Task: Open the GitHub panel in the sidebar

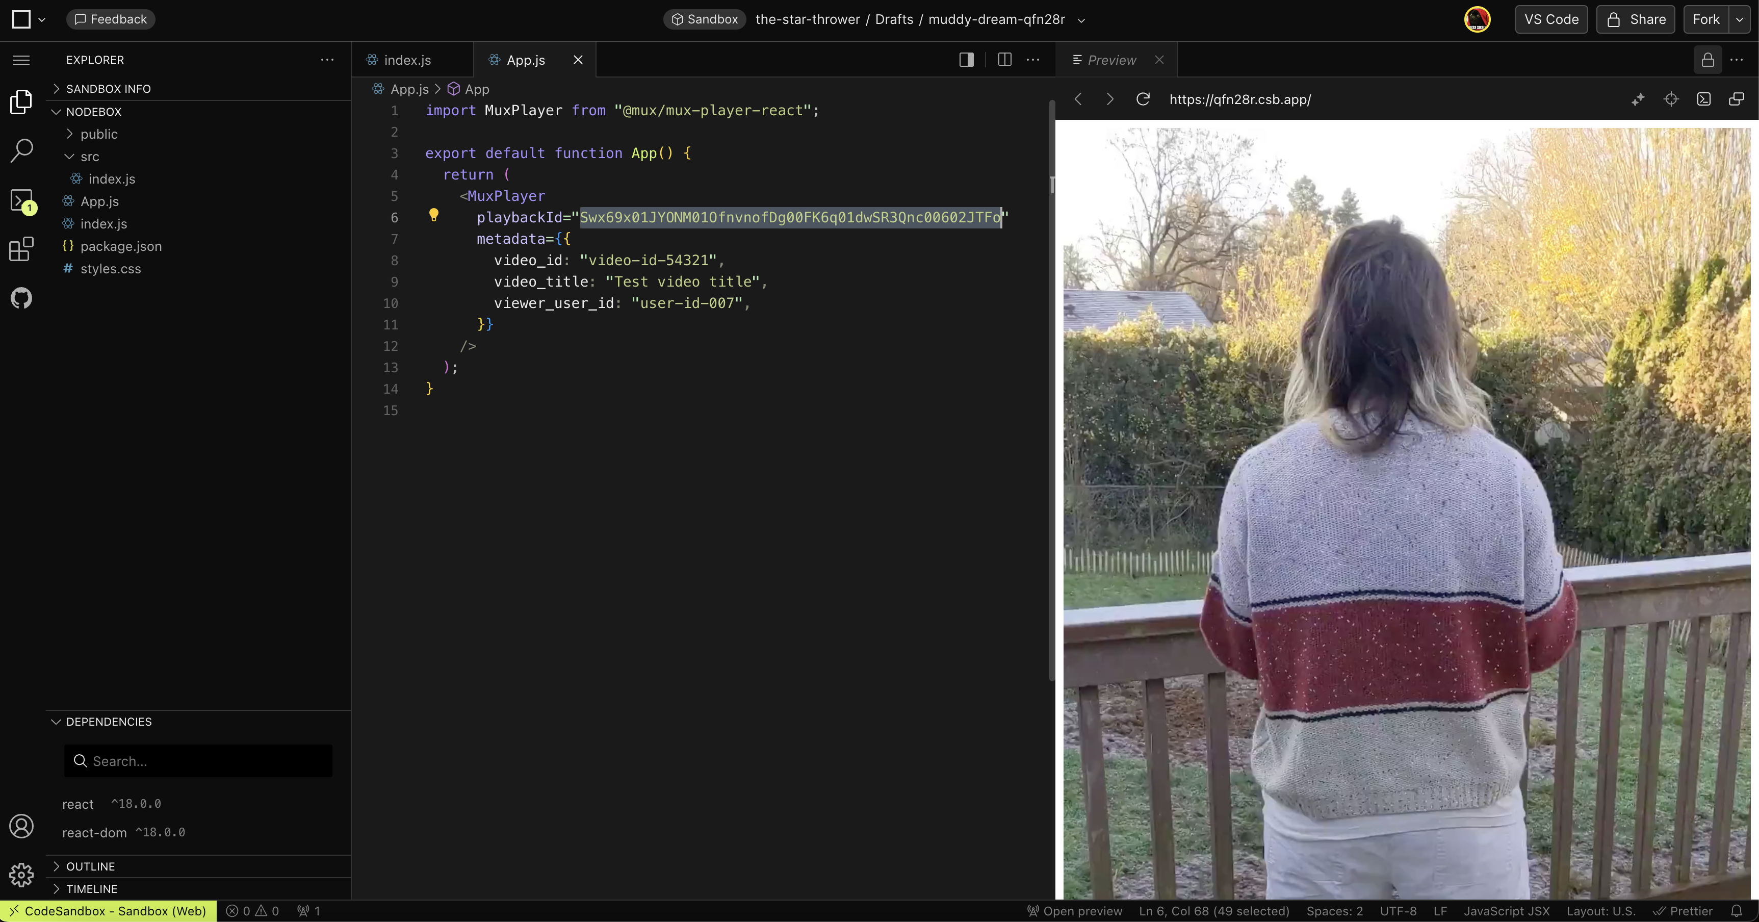Action: (x=21, y=298)
